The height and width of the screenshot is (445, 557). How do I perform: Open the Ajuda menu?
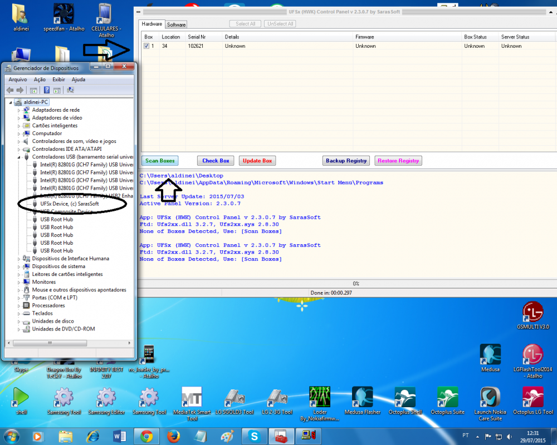[x=79, y=80]
